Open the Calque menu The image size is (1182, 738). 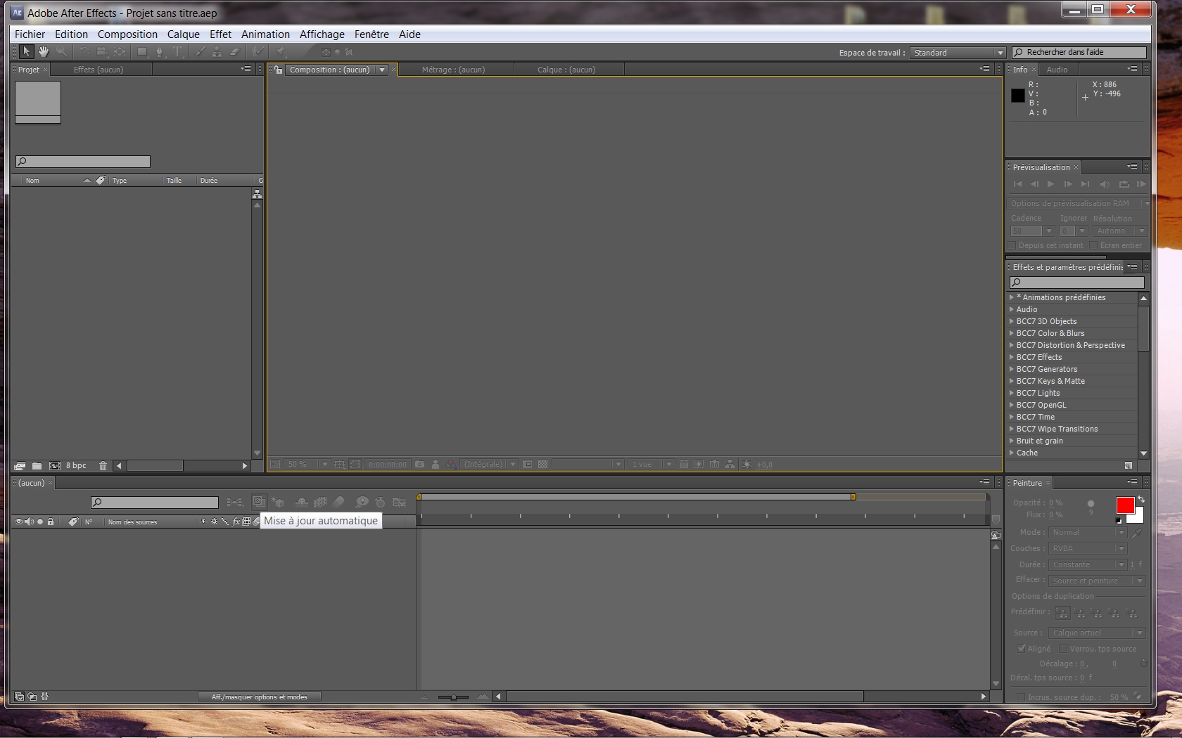click(183, 34)
